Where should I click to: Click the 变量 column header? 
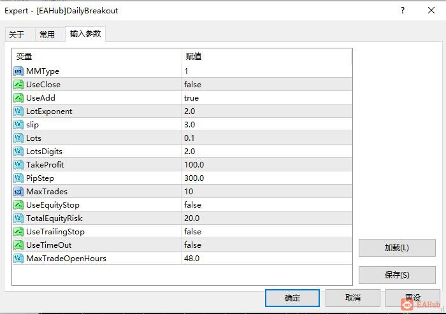24,57
